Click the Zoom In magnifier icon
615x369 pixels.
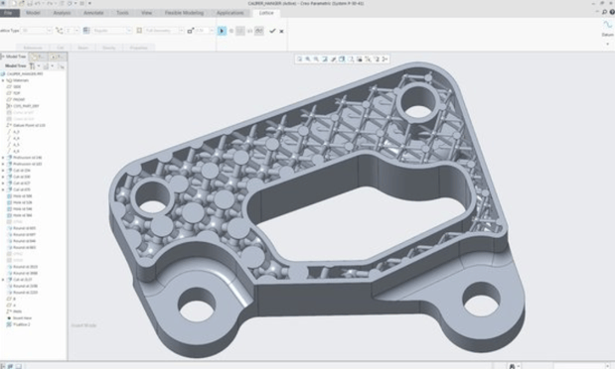tap(308, 60)
